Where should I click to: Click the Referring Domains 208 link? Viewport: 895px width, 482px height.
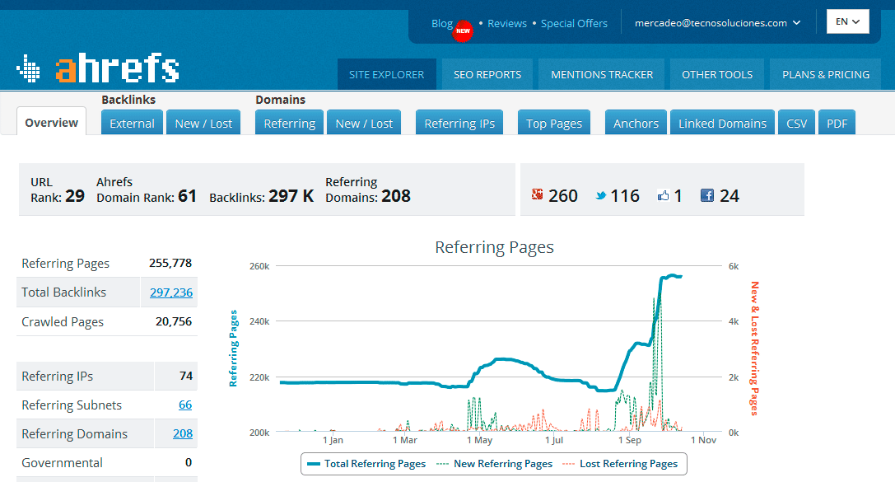[x=183, y=433]
